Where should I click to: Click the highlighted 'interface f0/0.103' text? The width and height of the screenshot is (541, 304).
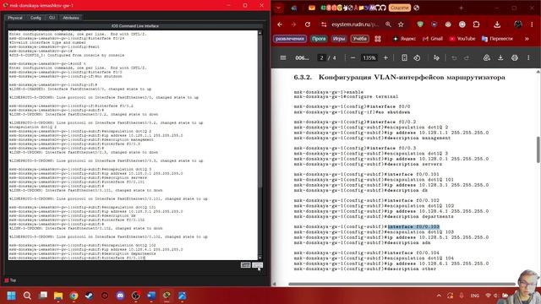click(x=413, y=227)
